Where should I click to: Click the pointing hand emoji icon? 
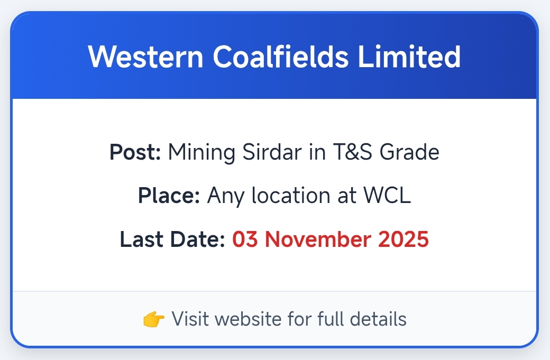154,319
